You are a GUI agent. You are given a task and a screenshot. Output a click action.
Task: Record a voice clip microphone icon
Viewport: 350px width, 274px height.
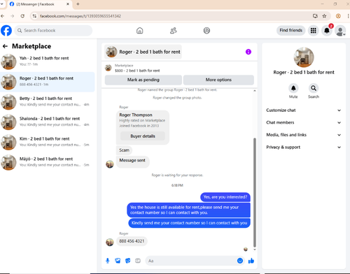coord(108,261)
